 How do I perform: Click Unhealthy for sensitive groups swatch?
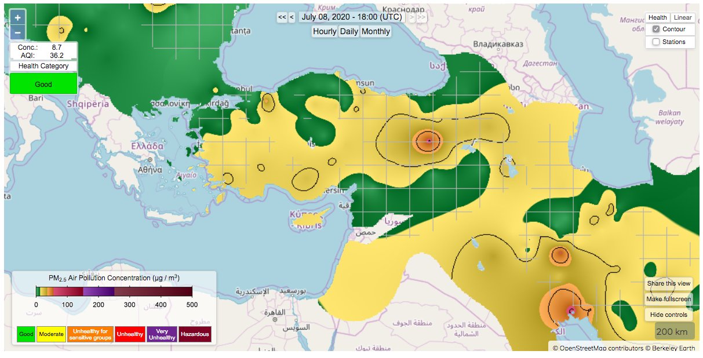(90, 334)
